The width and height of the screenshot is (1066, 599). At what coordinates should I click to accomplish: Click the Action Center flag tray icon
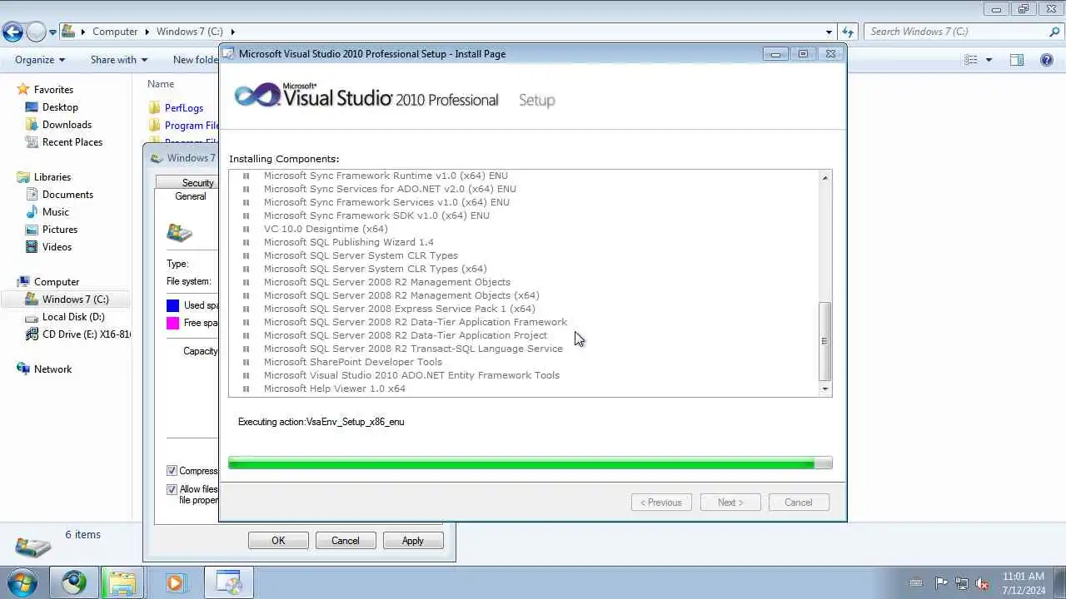(941, 583)
